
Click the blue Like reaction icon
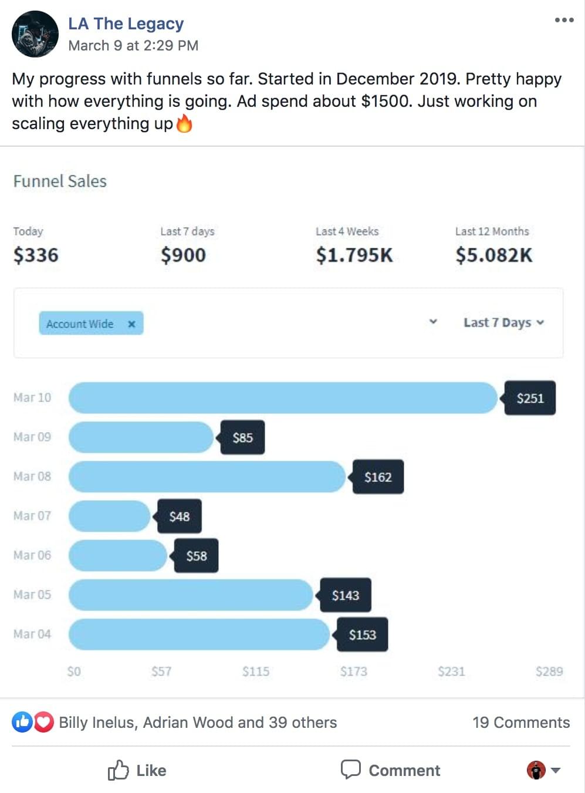pos(22,722)
